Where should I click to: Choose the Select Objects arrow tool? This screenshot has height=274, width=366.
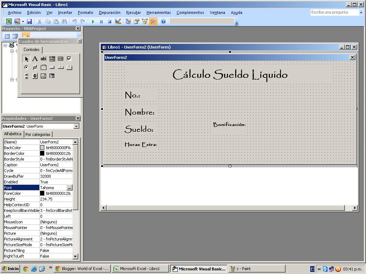(x=26, y=59)
